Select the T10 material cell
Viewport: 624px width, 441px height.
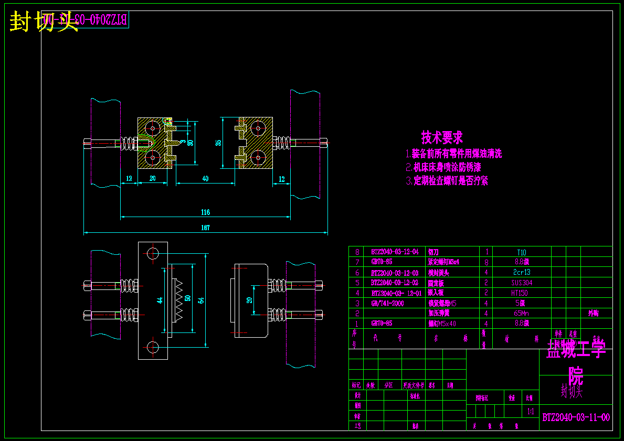[x=521, y=252]
